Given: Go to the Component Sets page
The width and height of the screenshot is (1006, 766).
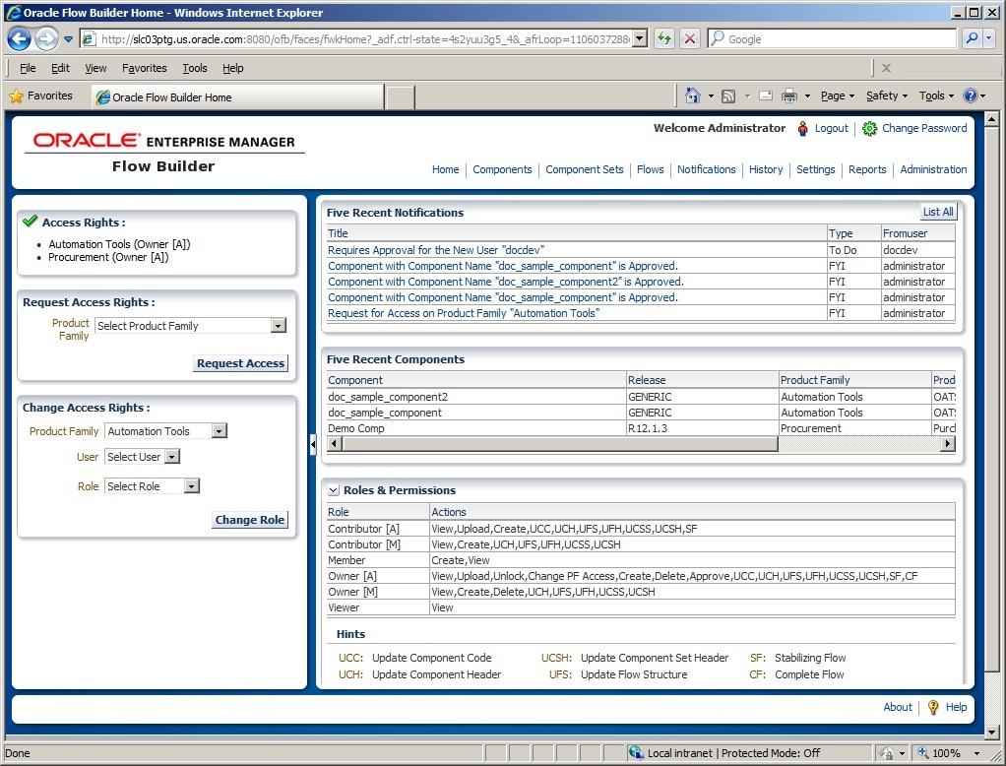Looking at the screenshot, I should [x=585, y=169].
